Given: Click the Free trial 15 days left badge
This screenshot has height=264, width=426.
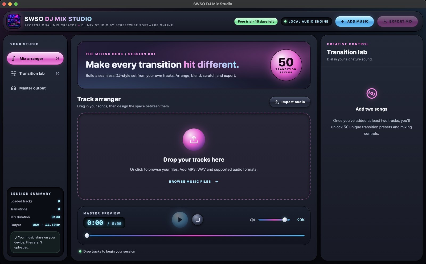Looking at the screenshot, I should coord(256,22).
